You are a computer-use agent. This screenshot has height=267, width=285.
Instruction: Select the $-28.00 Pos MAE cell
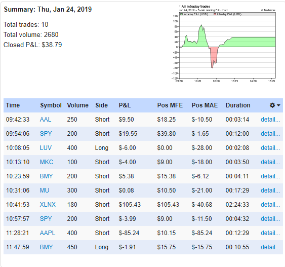[x=202, y=148]
